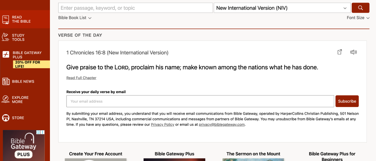Open Bible News newspaper icon
This screenshot has height=161, width=376.
click(6, 81)
